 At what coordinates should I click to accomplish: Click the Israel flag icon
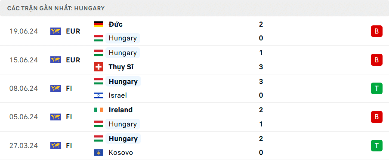click(x=99, y=95)
